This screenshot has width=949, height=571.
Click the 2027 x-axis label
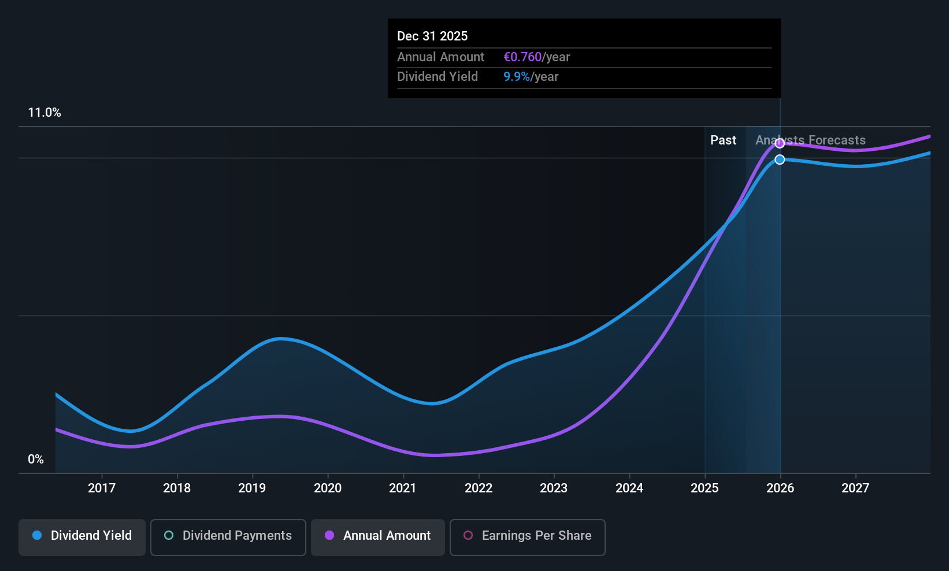click(x=855, y=488)
